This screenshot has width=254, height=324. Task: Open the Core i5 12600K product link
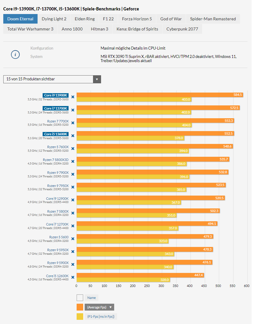point(57,276)
